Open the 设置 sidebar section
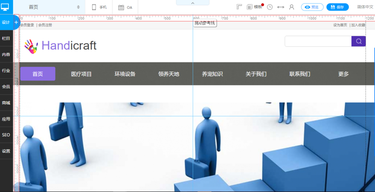 pyautogui.click(x=6, y=151)
